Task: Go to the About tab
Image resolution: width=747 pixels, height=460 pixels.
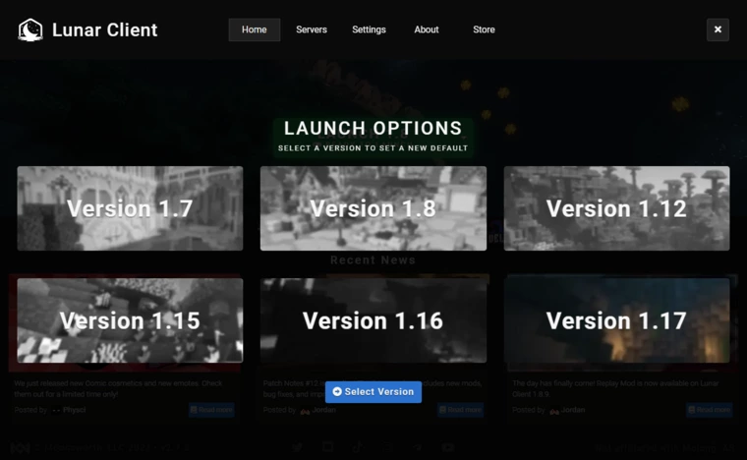Action: click(x=426, y=29)
